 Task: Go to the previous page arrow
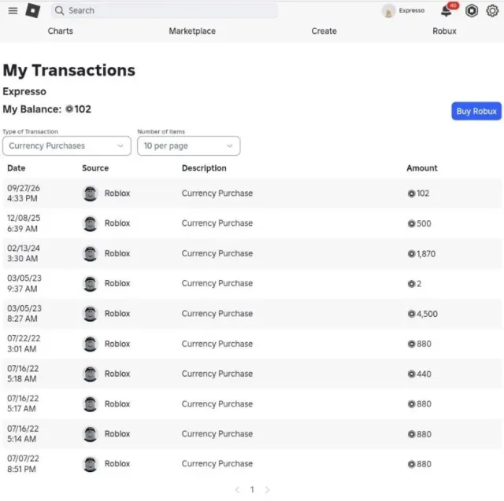(237, 490)
